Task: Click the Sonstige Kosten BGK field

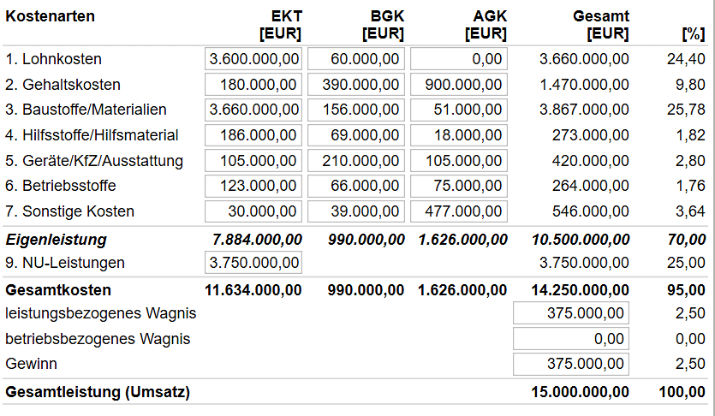Action: click(x=356, y=211)
